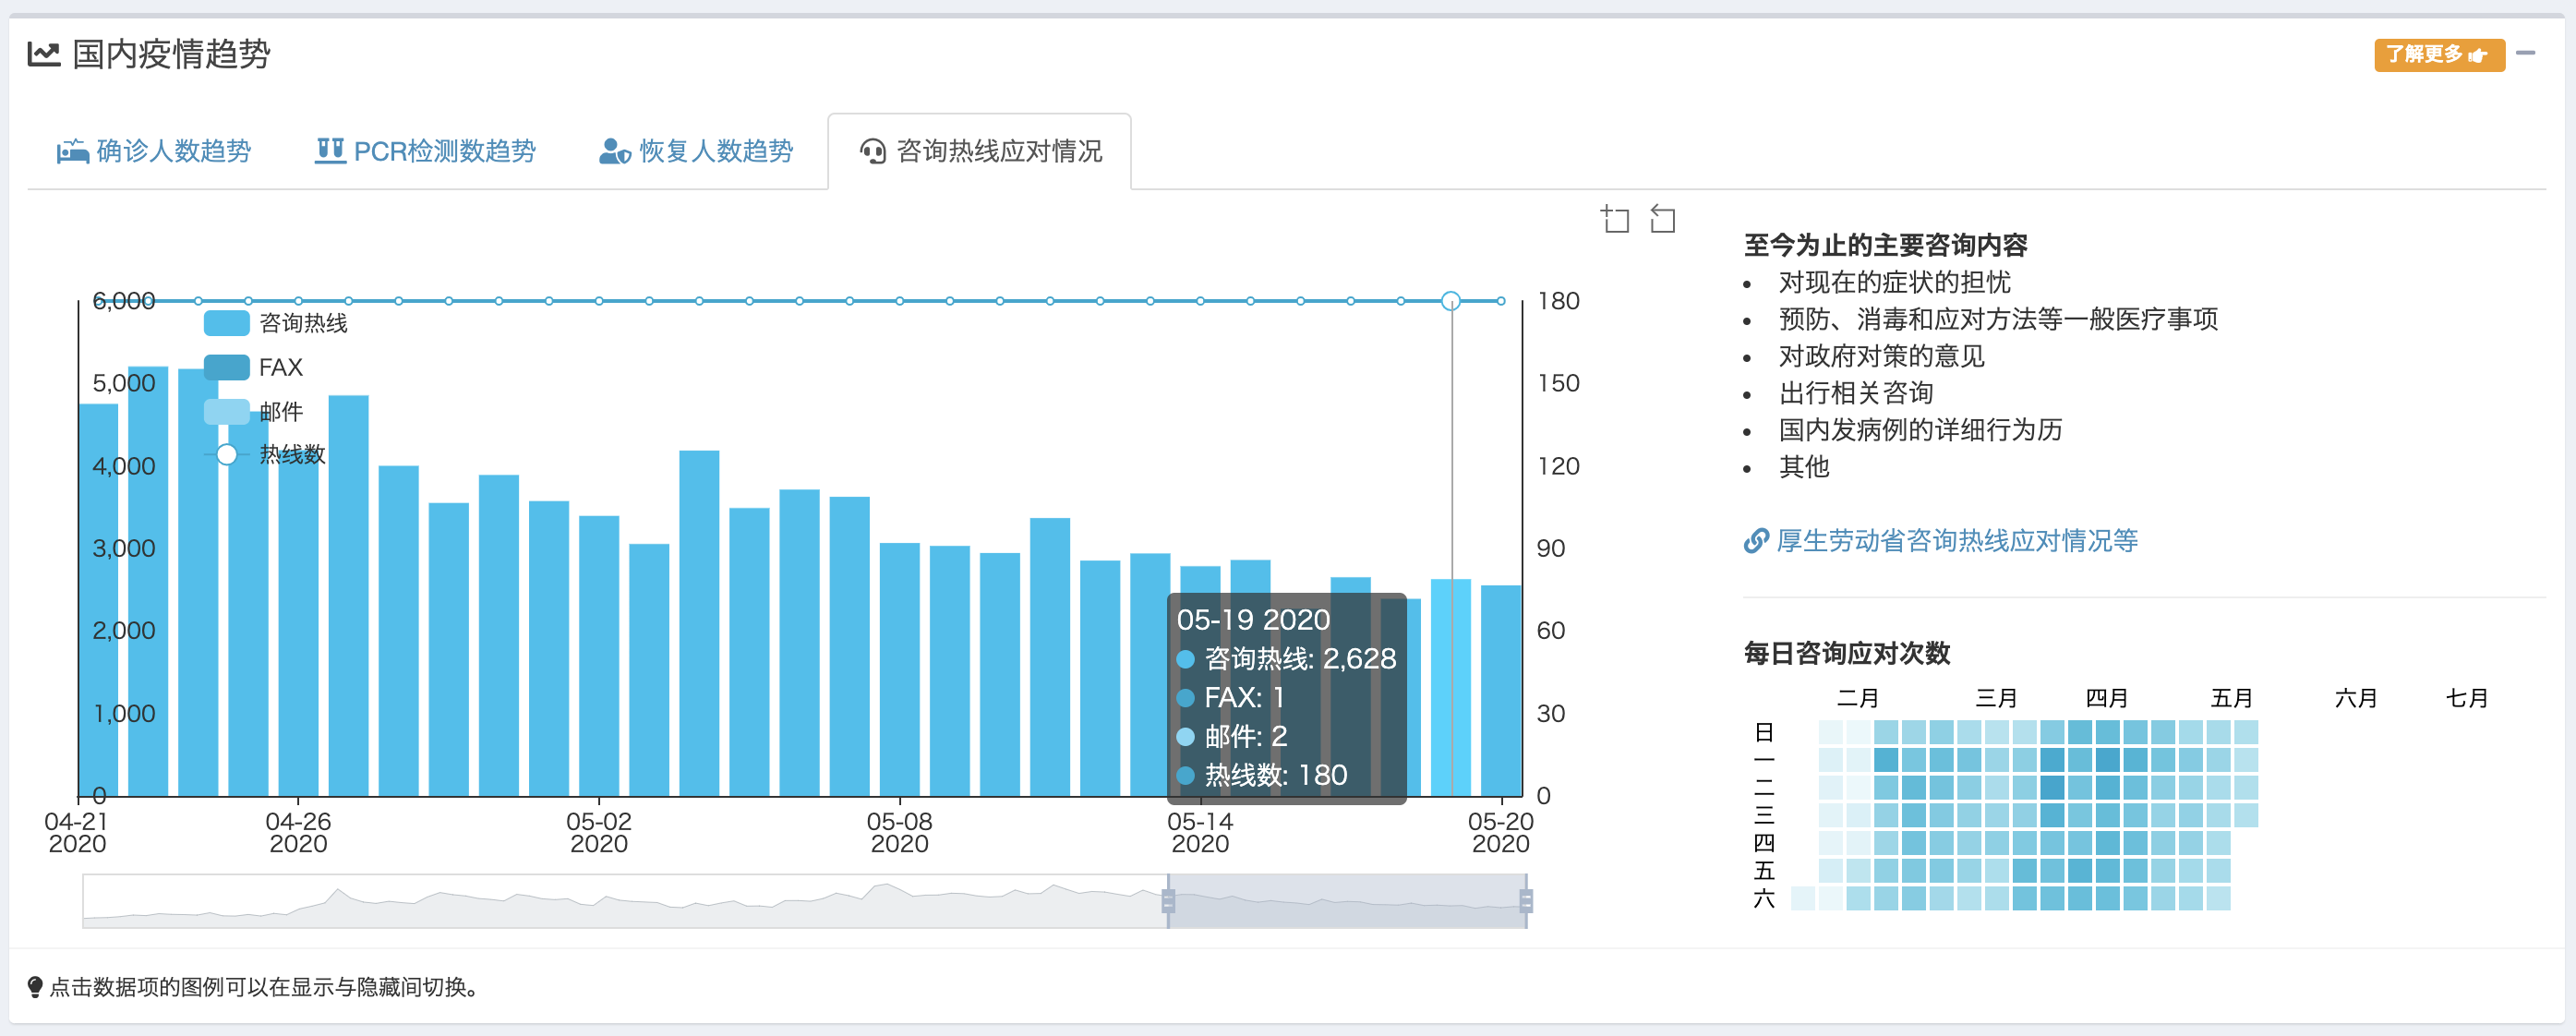Click the headset icon on hotline tab
This screenshot has height=1036, width=2576.
873,151
